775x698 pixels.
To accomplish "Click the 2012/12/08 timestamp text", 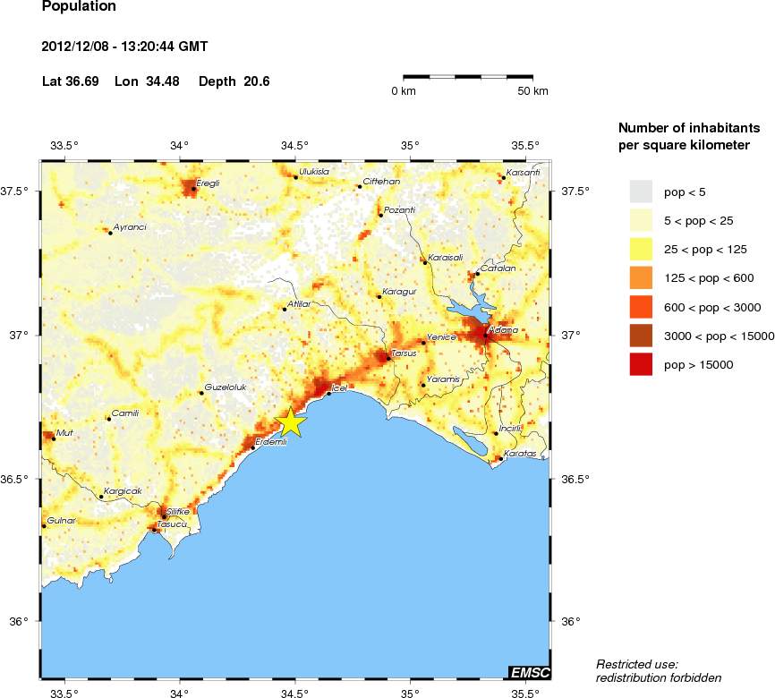I will 125,47.
